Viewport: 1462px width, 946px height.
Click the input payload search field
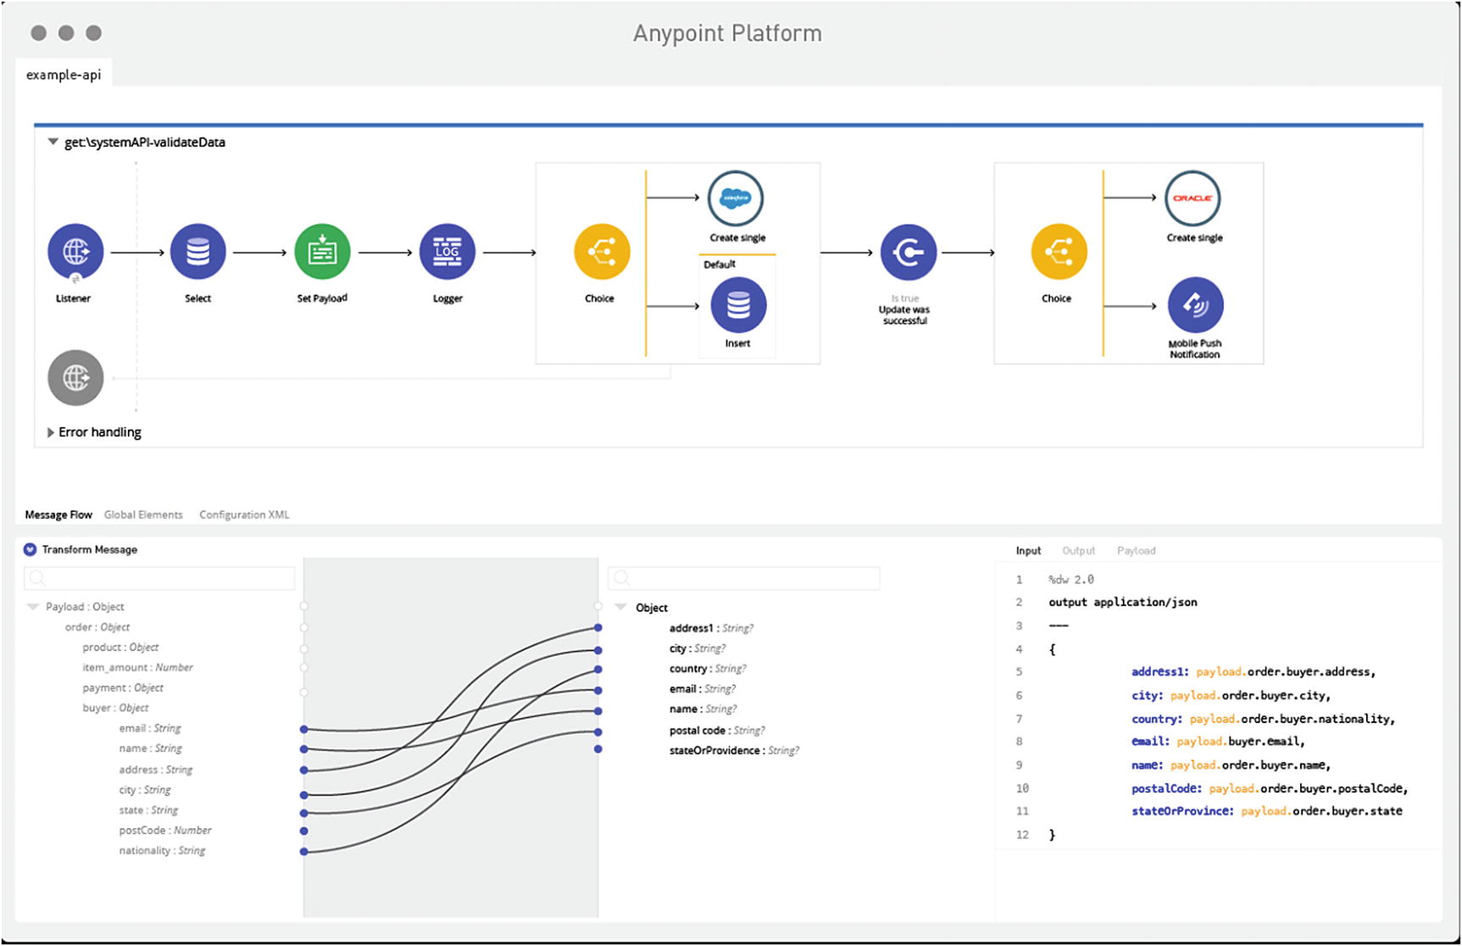click(159, 578)
